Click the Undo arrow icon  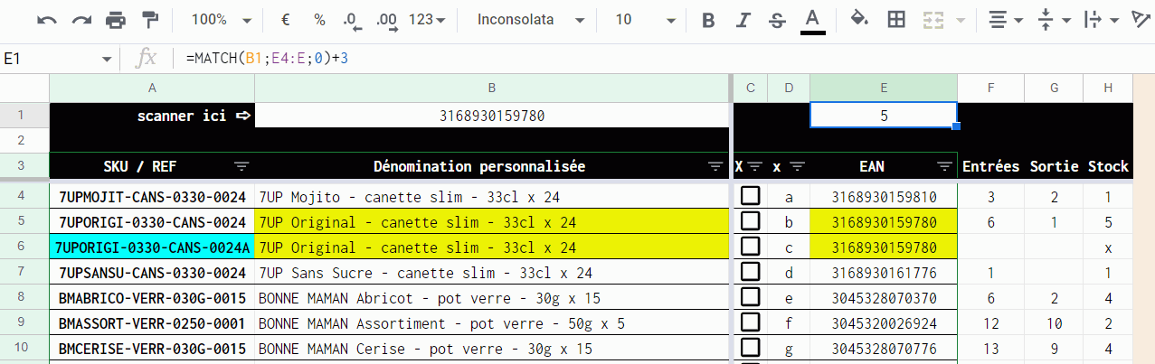(47, 20)
